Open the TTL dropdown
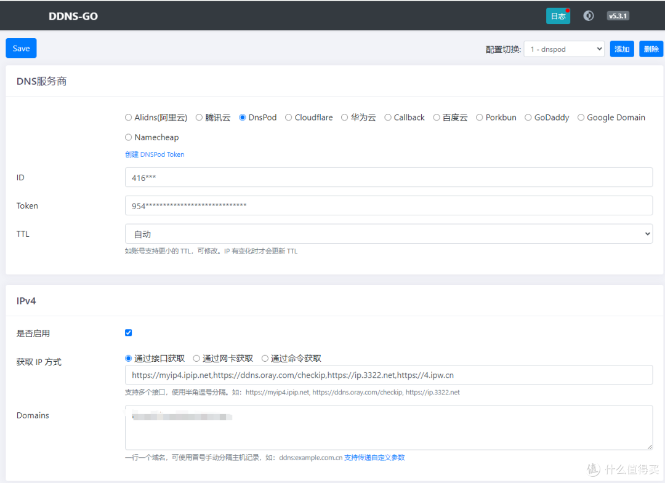The image size is (665, 483). [x=389, y=234]
